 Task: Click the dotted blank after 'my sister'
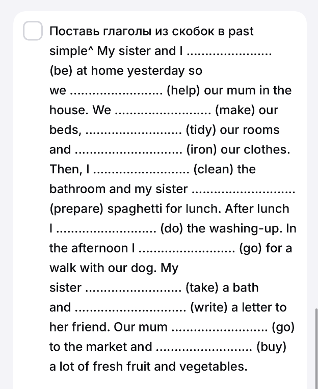point(244,189)
